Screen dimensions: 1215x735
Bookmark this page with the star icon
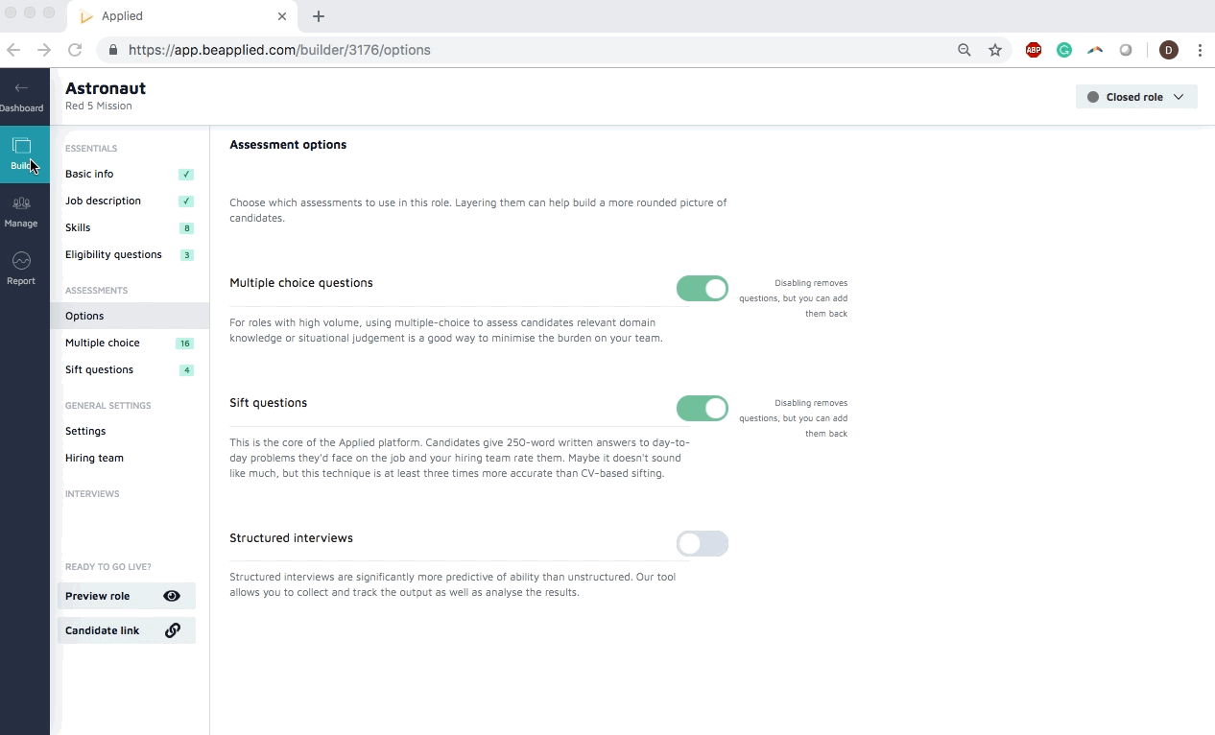pyautogui.click(x=995, y=50)
